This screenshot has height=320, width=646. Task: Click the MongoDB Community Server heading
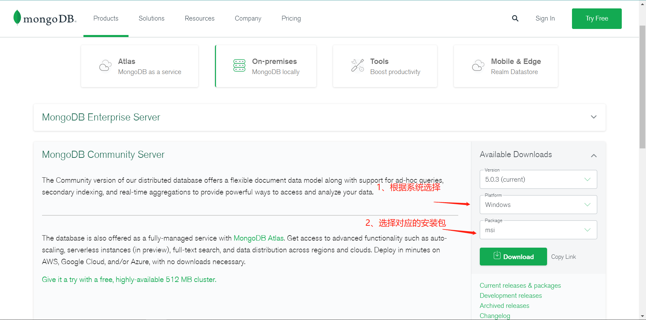103,154
